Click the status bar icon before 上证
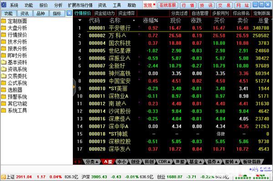The image size is (273, 181). coord(3,177)
